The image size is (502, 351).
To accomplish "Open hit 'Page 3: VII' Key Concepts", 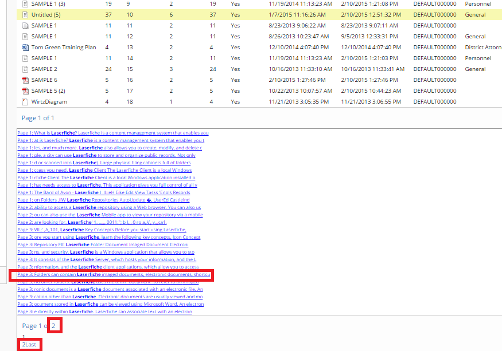I will (102, 230).
